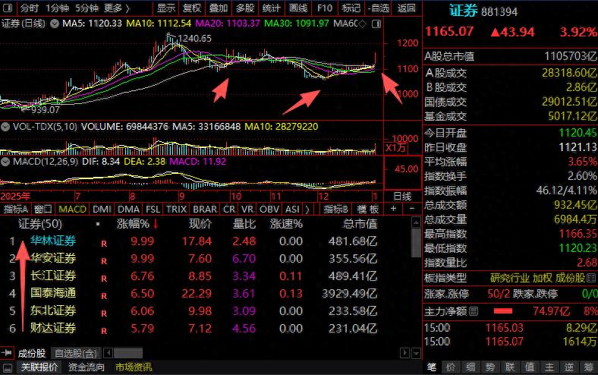Screen dimensions: 598x375
Task: Open the 市场资讯 tab
Action: [134, 367]
